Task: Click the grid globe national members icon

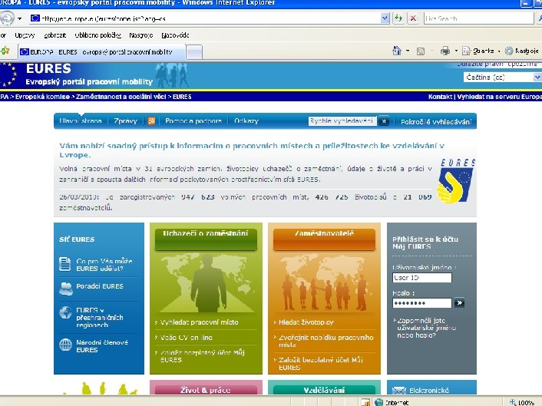Action: coord(65,345)
